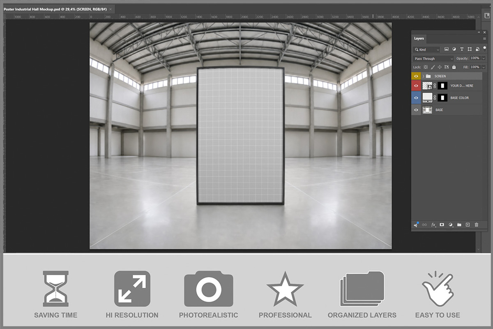493x329 pixels.
Task: Select the BASE COLOR layer thumbnail
Action: pos(427,98)
